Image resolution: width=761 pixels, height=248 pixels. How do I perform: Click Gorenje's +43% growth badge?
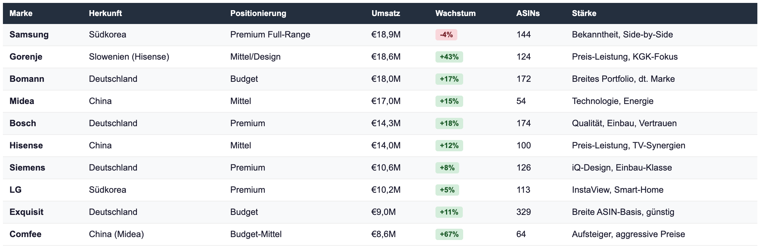pyautogui.click(x=449, y=57)
